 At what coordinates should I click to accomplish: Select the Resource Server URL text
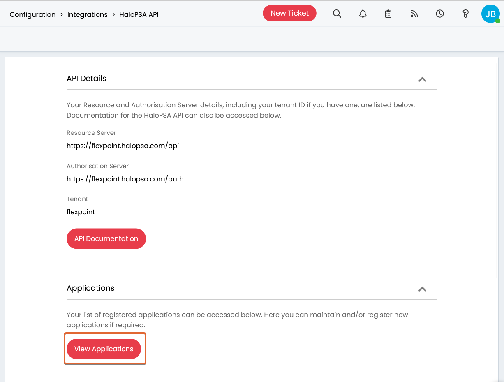tap(122, 146)
